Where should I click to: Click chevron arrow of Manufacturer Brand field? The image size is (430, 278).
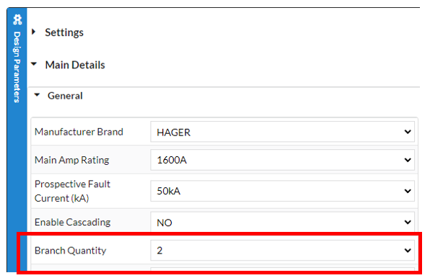coord(408,132)
